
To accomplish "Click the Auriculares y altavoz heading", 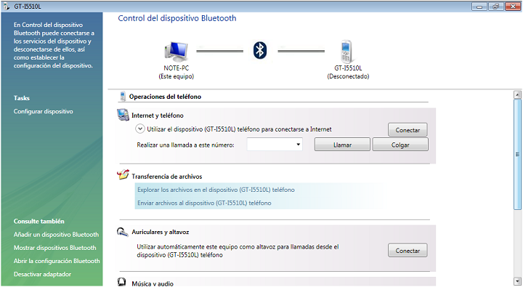I will click(160, 232).
